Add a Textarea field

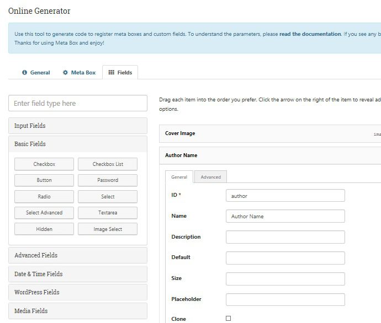click(108, 213)
